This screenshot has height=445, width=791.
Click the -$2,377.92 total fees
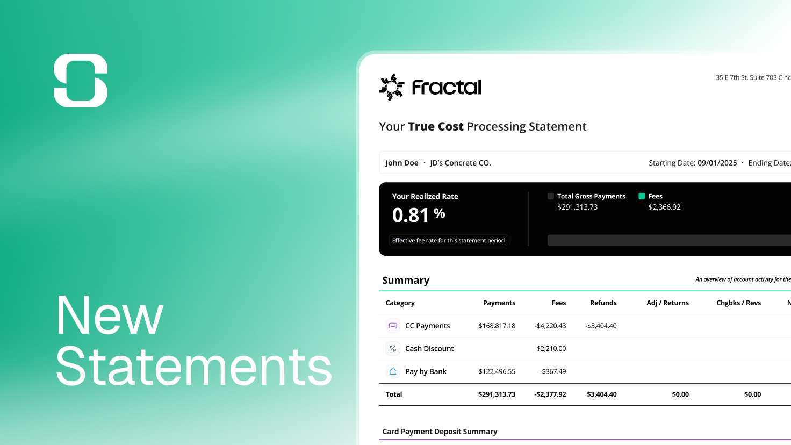coord(550,394)
